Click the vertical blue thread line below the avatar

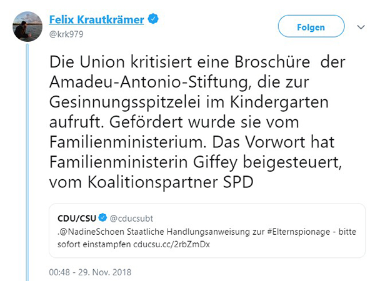[24, 156]
